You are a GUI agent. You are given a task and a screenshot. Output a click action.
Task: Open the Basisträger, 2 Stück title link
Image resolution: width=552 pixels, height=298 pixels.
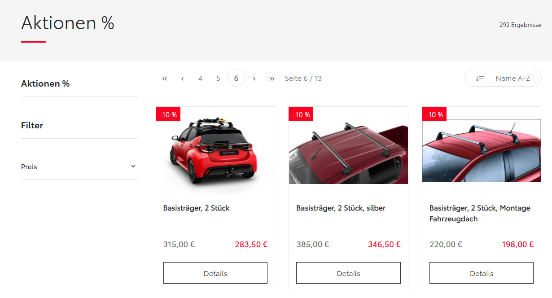pyautogui.click(x=197, y=208)
